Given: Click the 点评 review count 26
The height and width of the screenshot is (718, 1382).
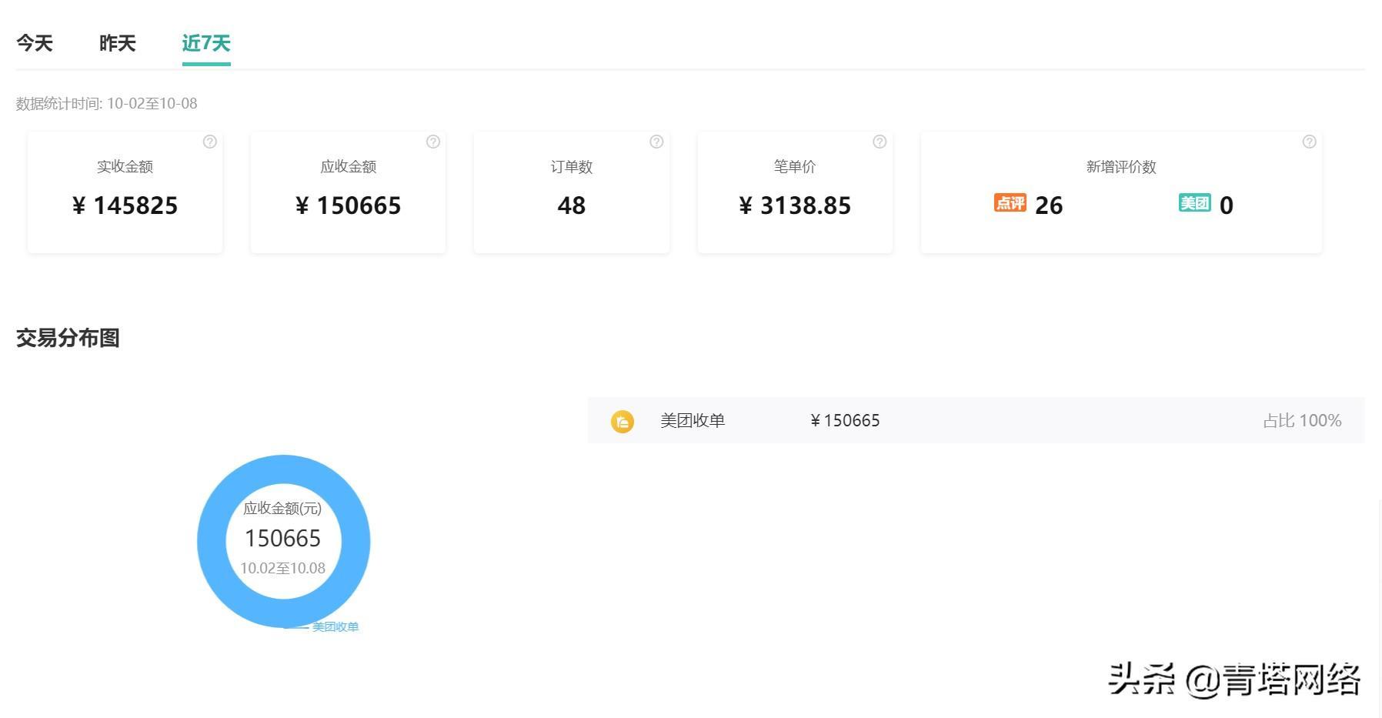Looking at the screenshot, I should [1048, 205].
